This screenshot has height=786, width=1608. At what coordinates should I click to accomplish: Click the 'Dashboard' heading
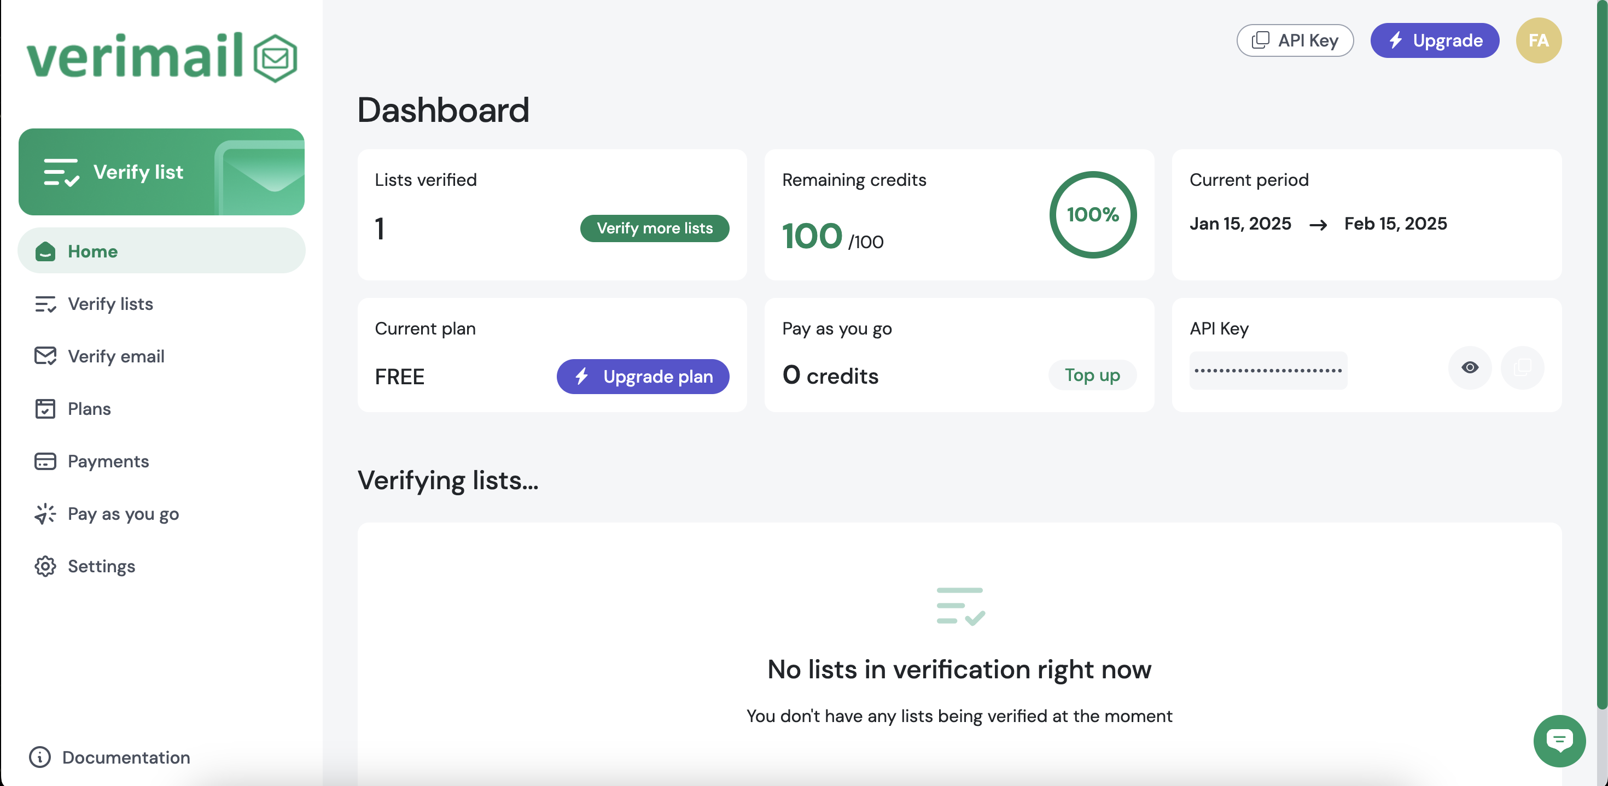(x=443, y=110)
